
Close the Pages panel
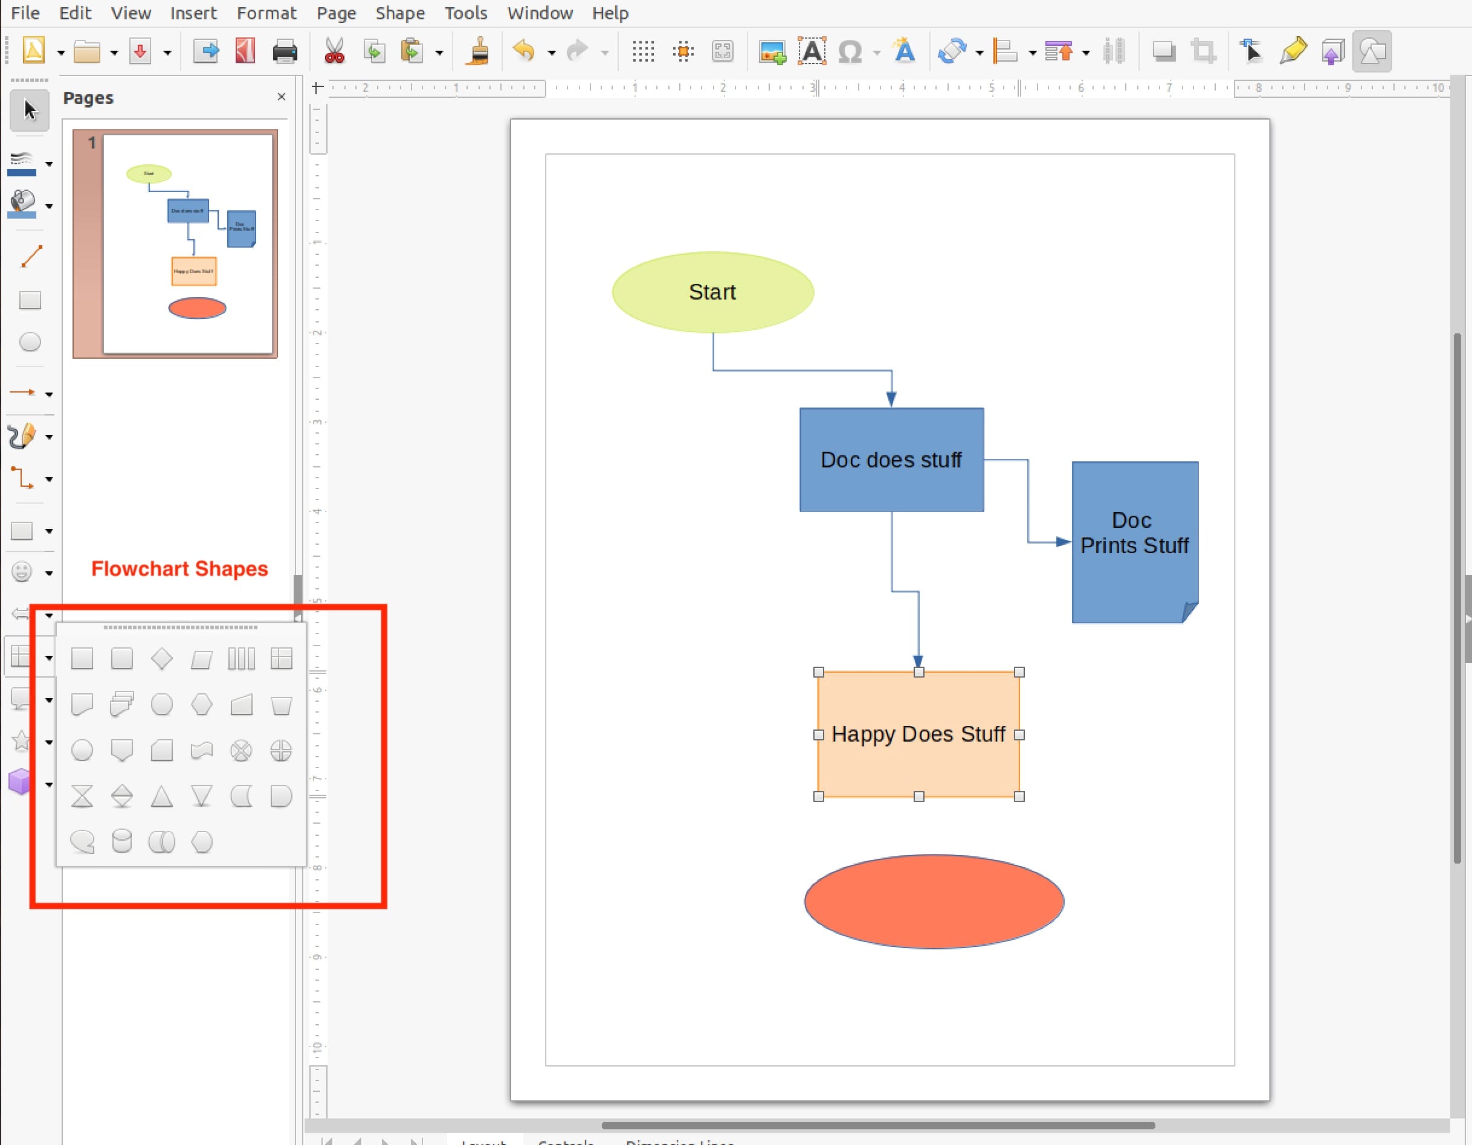(x=281, y=97)
